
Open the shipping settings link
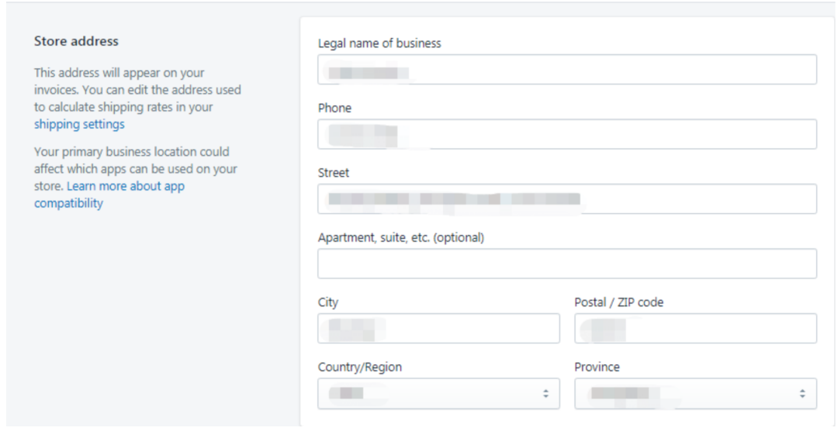point(79,124)
